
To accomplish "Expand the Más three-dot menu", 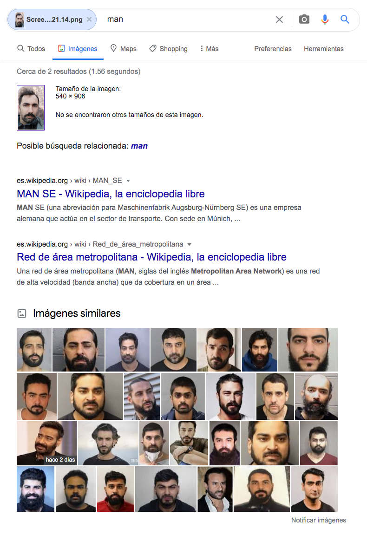I will pyautogui.click(x=209, y=49).
